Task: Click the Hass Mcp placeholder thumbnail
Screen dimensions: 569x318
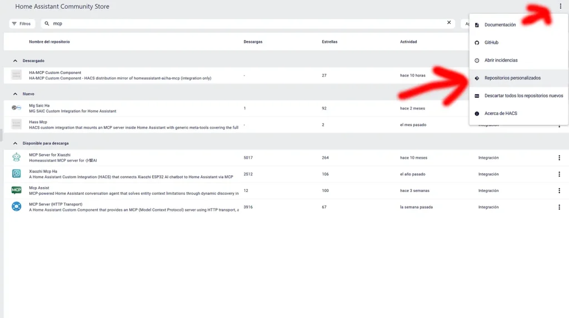Action: pyautogui.click(x=16, y=124)
